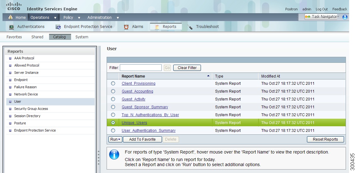Click the Go filter button
Image resolution: width=356 pixels, height=173 pixels.
[x=167, y=68]
